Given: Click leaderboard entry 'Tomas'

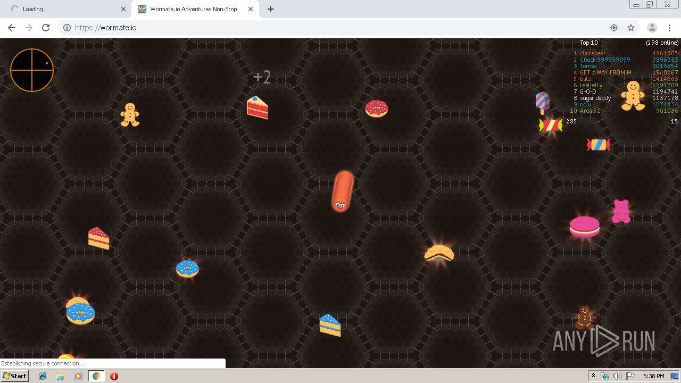Looking at the screenshot, I should coord(588,66).
